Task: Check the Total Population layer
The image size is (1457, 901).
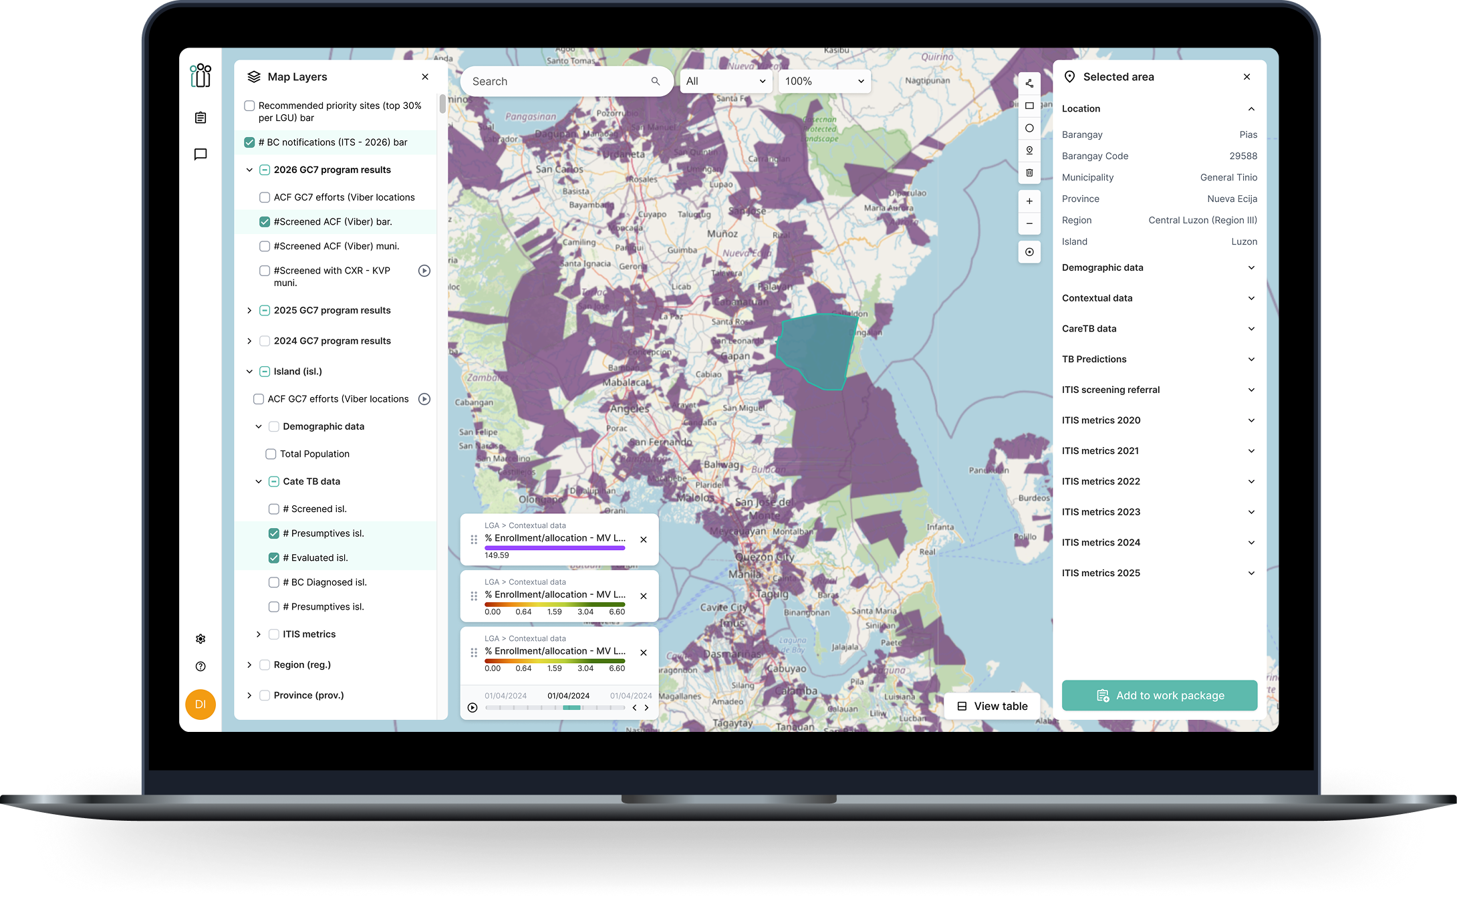Action: [x=271, y=454]
